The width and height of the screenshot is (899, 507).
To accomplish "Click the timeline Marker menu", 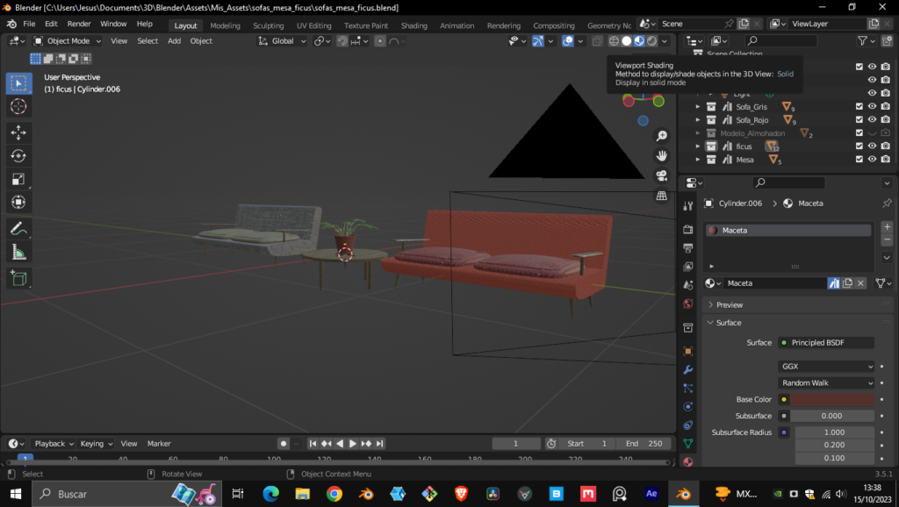I will tap(159, 444).
